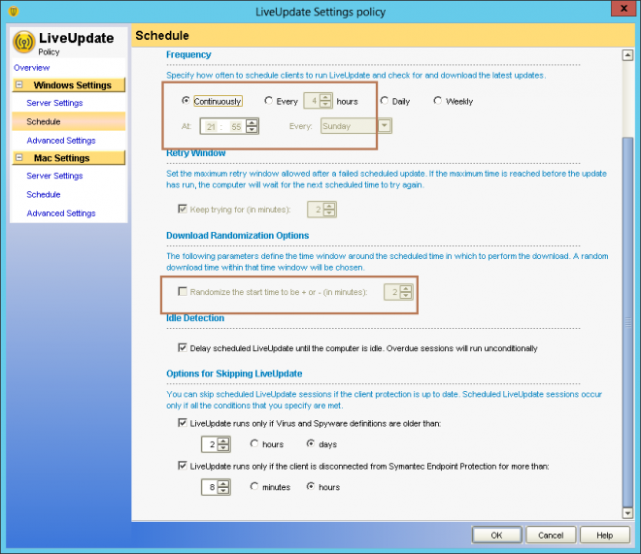Open Mac Server Settings
The height and width of the screenshot is (554, 641).
point(54,176)
